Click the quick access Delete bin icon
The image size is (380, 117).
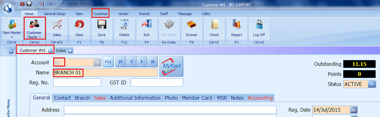click(36, 4)
